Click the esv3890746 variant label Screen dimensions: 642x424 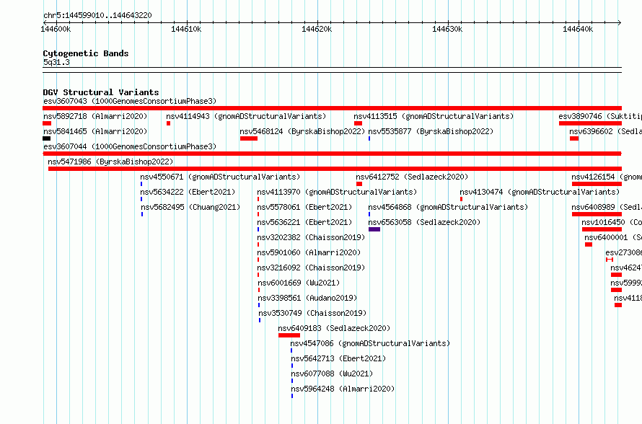[x=600, y=116]
